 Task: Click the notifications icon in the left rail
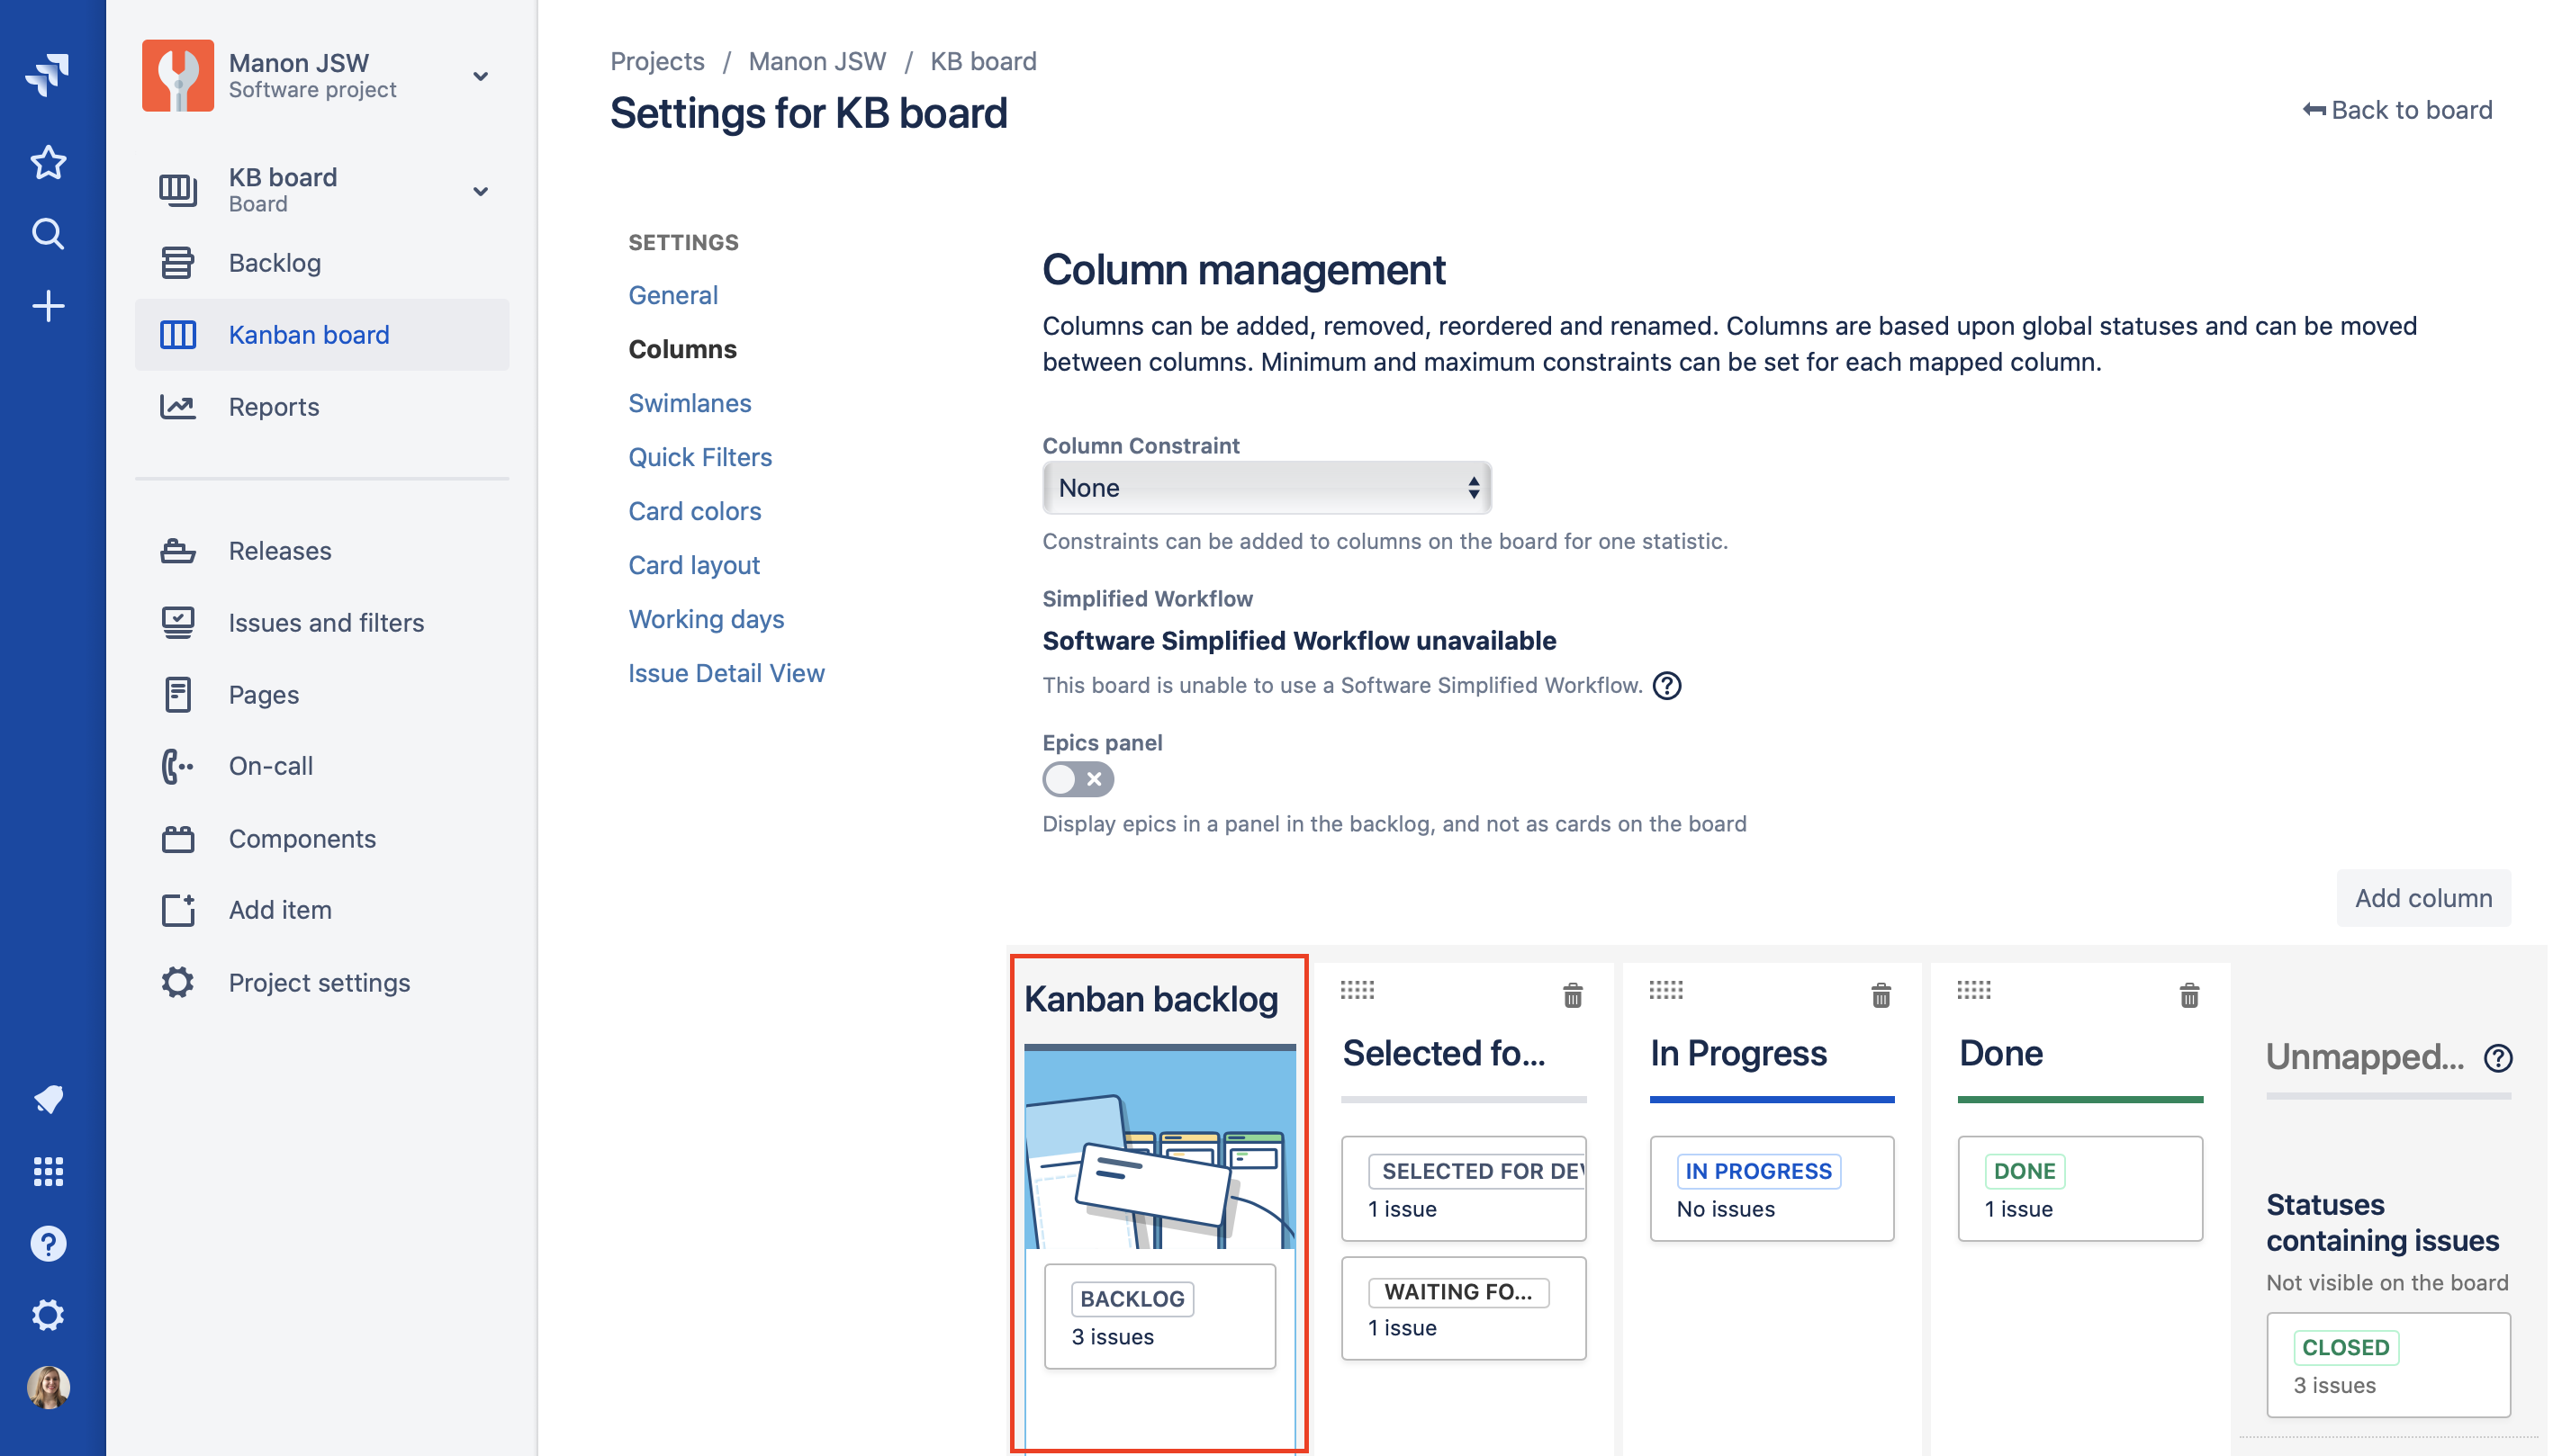coord(48,1099)
